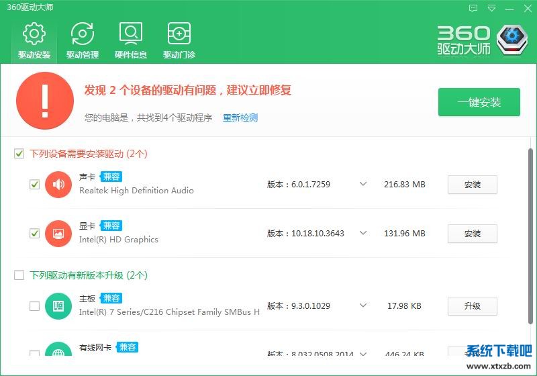Check the 下列驱动有新版本升级 group checkbox
Image resolution: width=537 pixels, height=376 pixels.
[x=19, y=275]
